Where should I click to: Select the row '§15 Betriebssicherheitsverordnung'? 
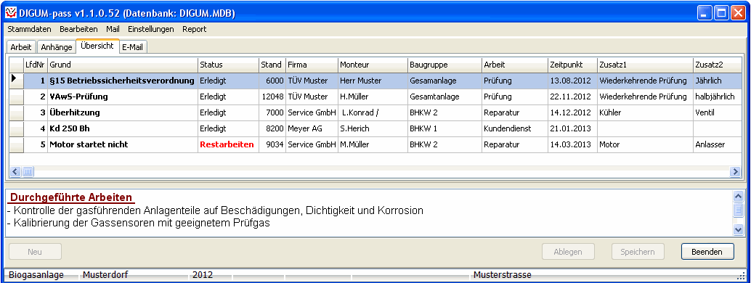click(x=375, y=81)
